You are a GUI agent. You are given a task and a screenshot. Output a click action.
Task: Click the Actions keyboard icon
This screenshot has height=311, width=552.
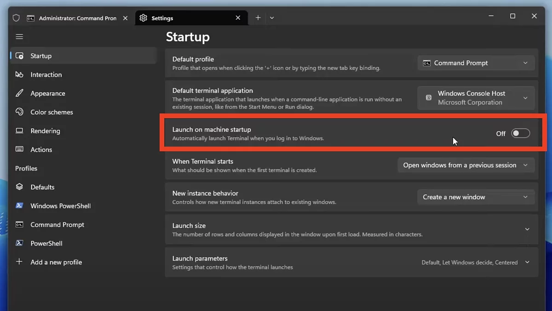click(x=19, y=149)
